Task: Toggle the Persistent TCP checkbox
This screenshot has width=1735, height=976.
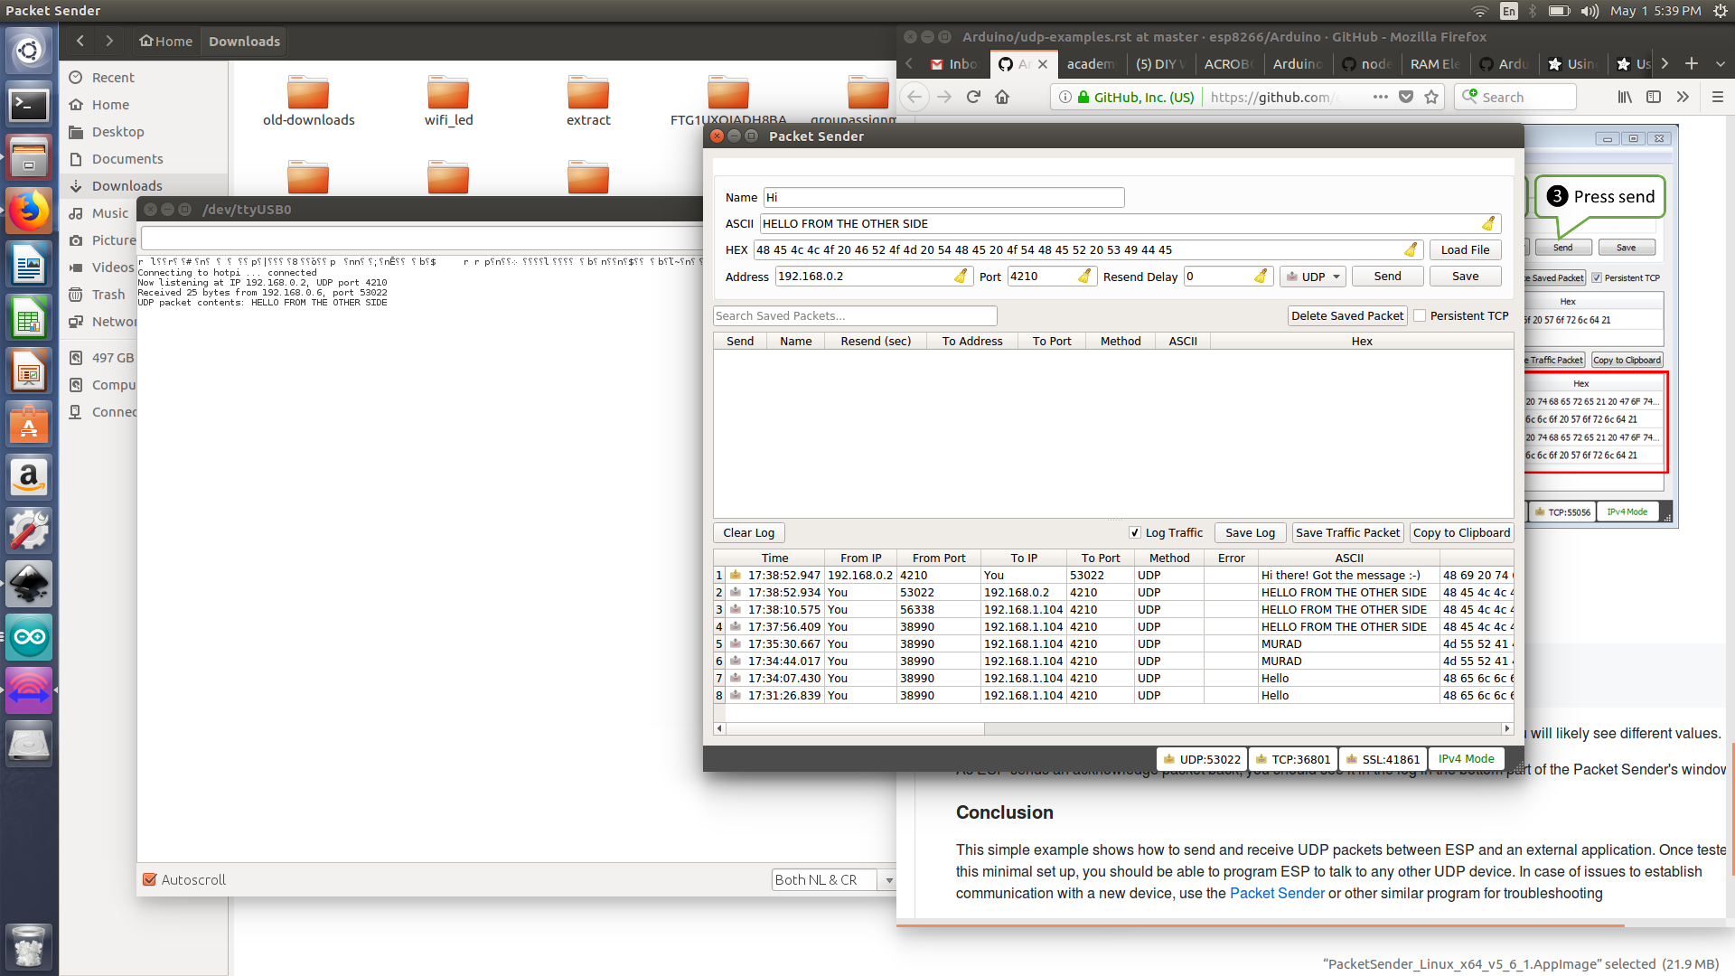Action: (1420, 315)
